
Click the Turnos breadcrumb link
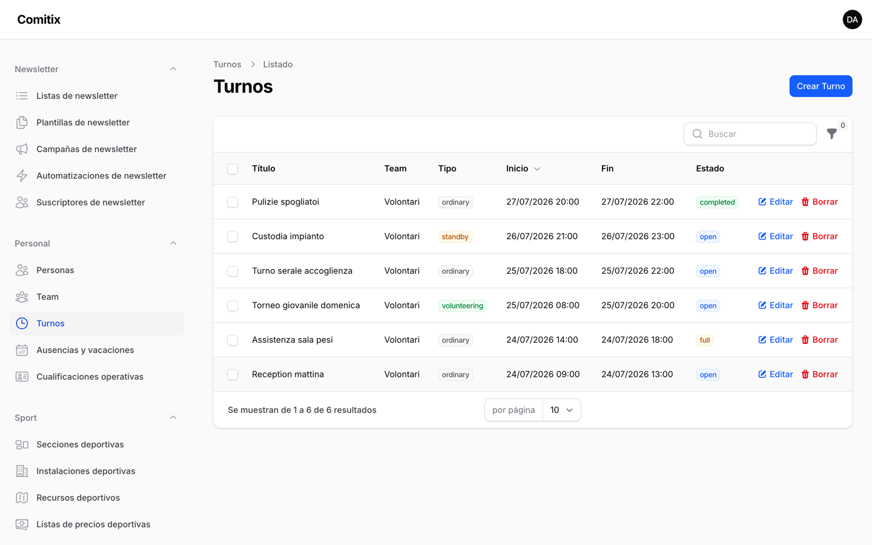227,64
